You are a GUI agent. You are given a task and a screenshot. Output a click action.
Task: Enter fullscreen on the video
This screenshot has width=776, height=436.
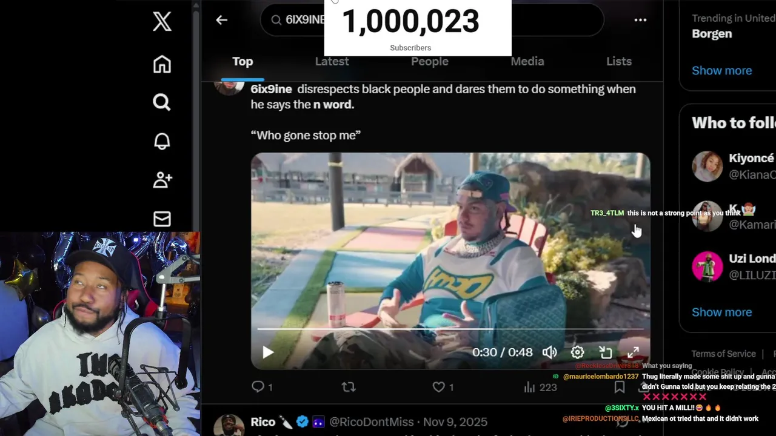(633, 352)
